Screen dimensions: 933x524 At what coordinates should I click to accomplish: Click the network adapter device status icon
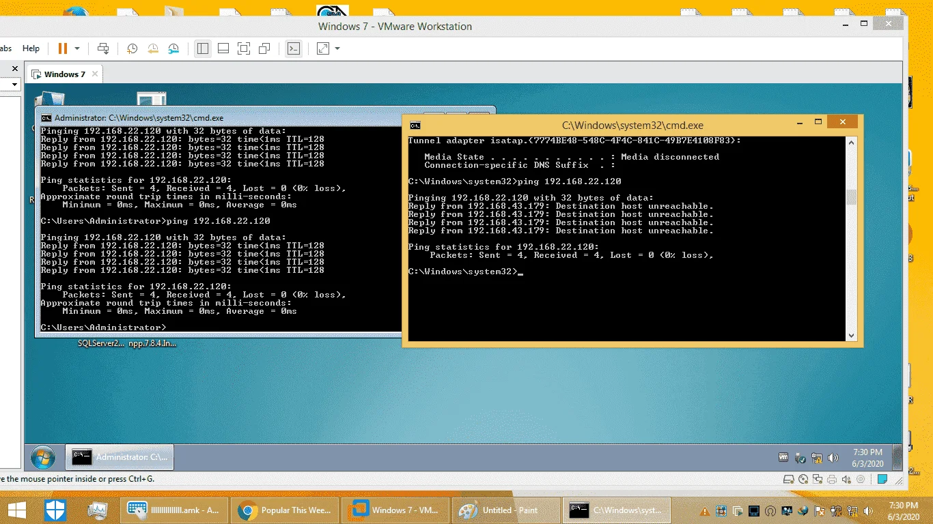tap(818, 479)
